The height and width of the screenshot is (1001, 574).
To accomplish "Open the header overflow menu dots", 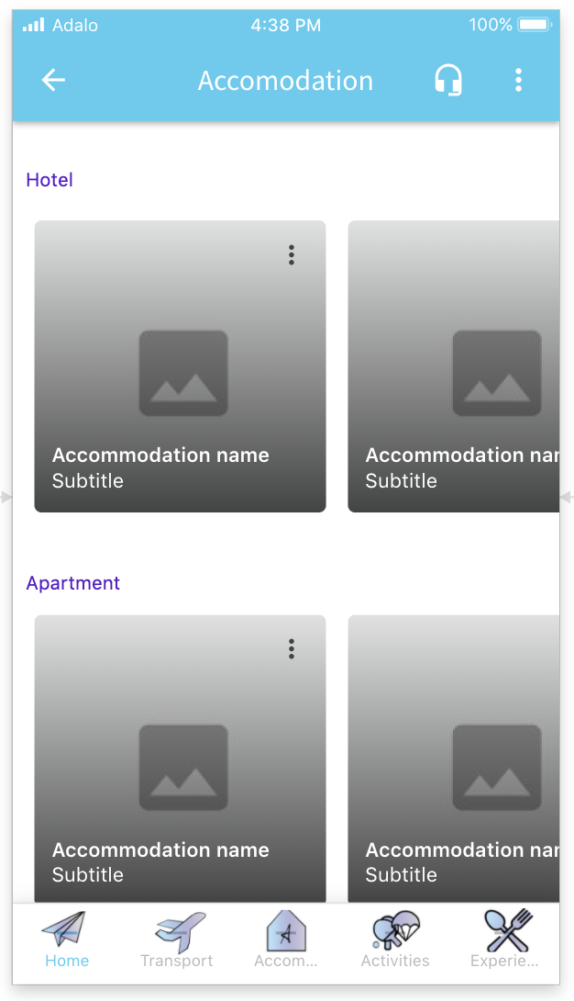I will pos(518,80).
